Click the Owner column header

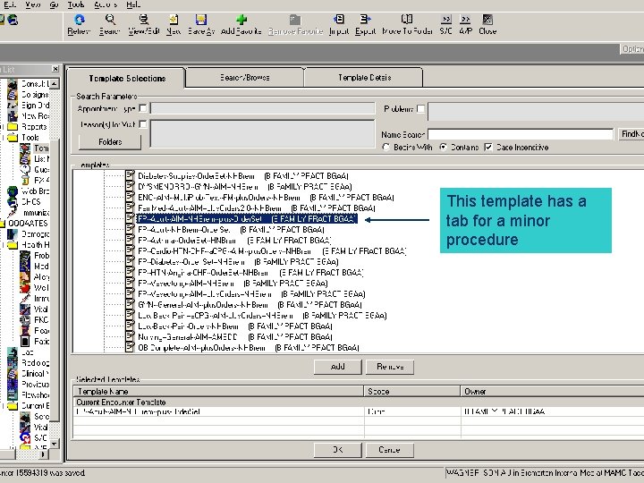(x=552, y=392)
